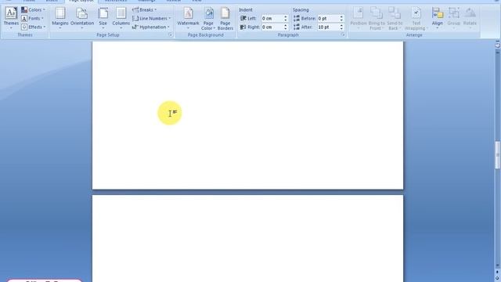Open the page Size menu
The width and height of the screenshot is (501, 282).
(x=103, y=18)
